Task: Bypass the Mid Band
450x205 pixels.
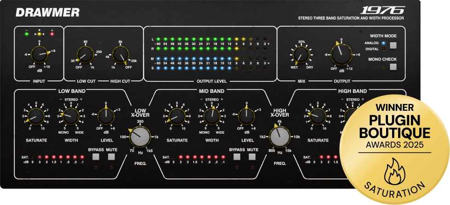Action: coord(237,157)
